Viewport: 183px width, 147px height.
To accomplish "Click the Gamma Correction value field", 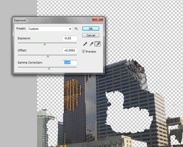I will 70,63.
